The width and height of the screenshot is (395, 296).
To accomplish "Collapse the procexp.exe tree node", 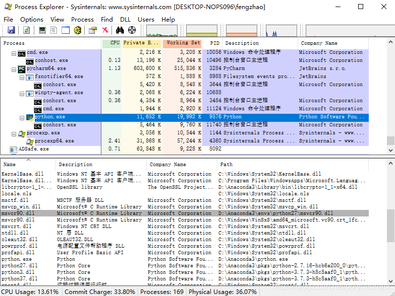I will click(x=14, y=133).
